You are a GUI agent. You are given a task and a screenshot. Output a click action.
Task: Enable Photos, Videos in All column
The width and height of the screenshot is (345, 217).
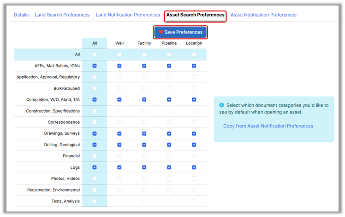click(95, 178)
